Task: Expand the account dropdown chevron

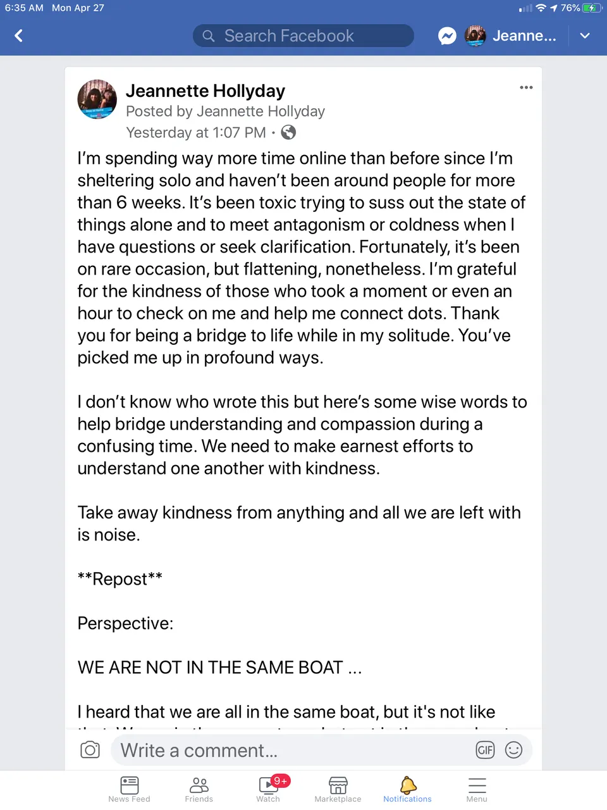Action: 585,36
